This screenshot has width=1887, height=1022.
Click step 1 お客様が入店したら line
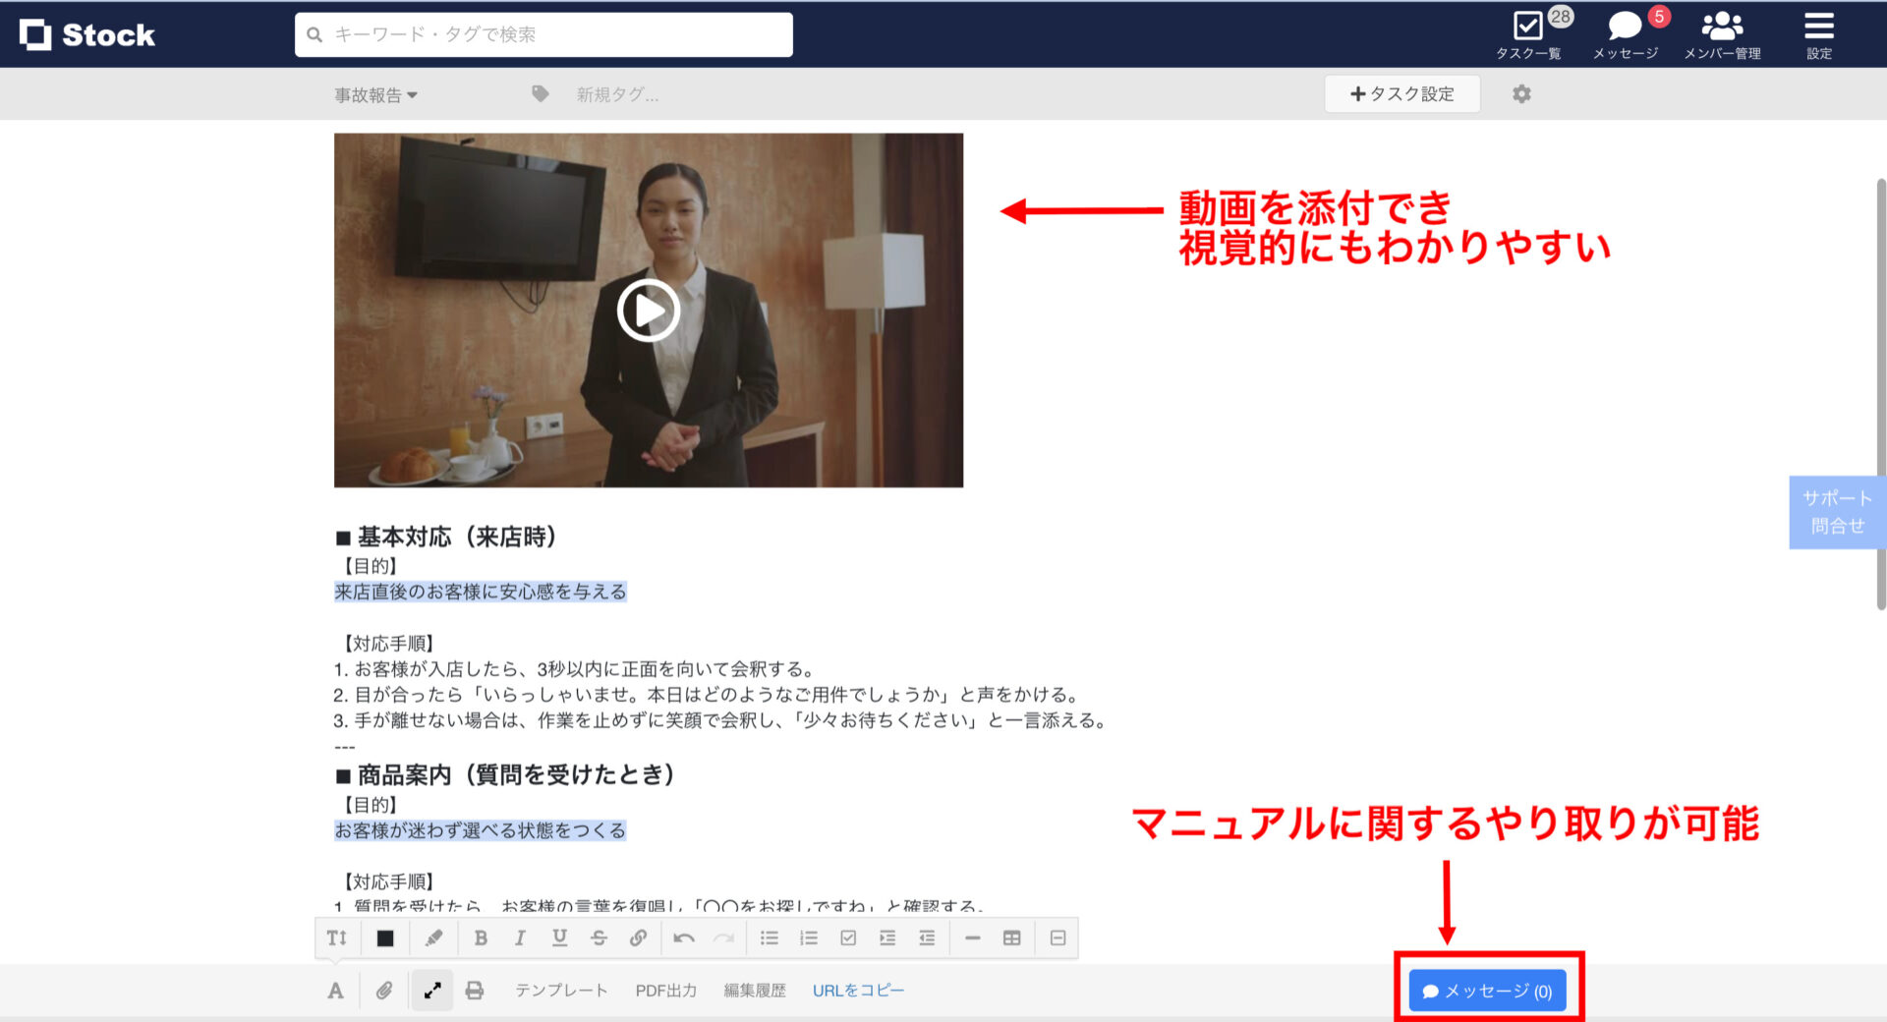coord(575,669)
